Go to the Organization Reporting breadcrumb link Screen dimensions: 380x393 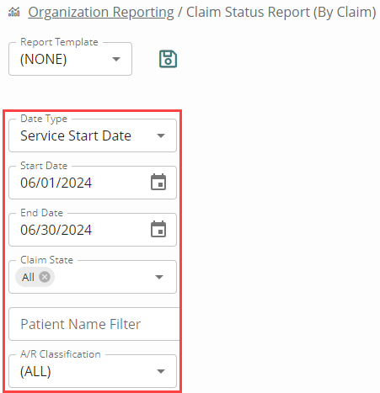(x=101, y=13)
